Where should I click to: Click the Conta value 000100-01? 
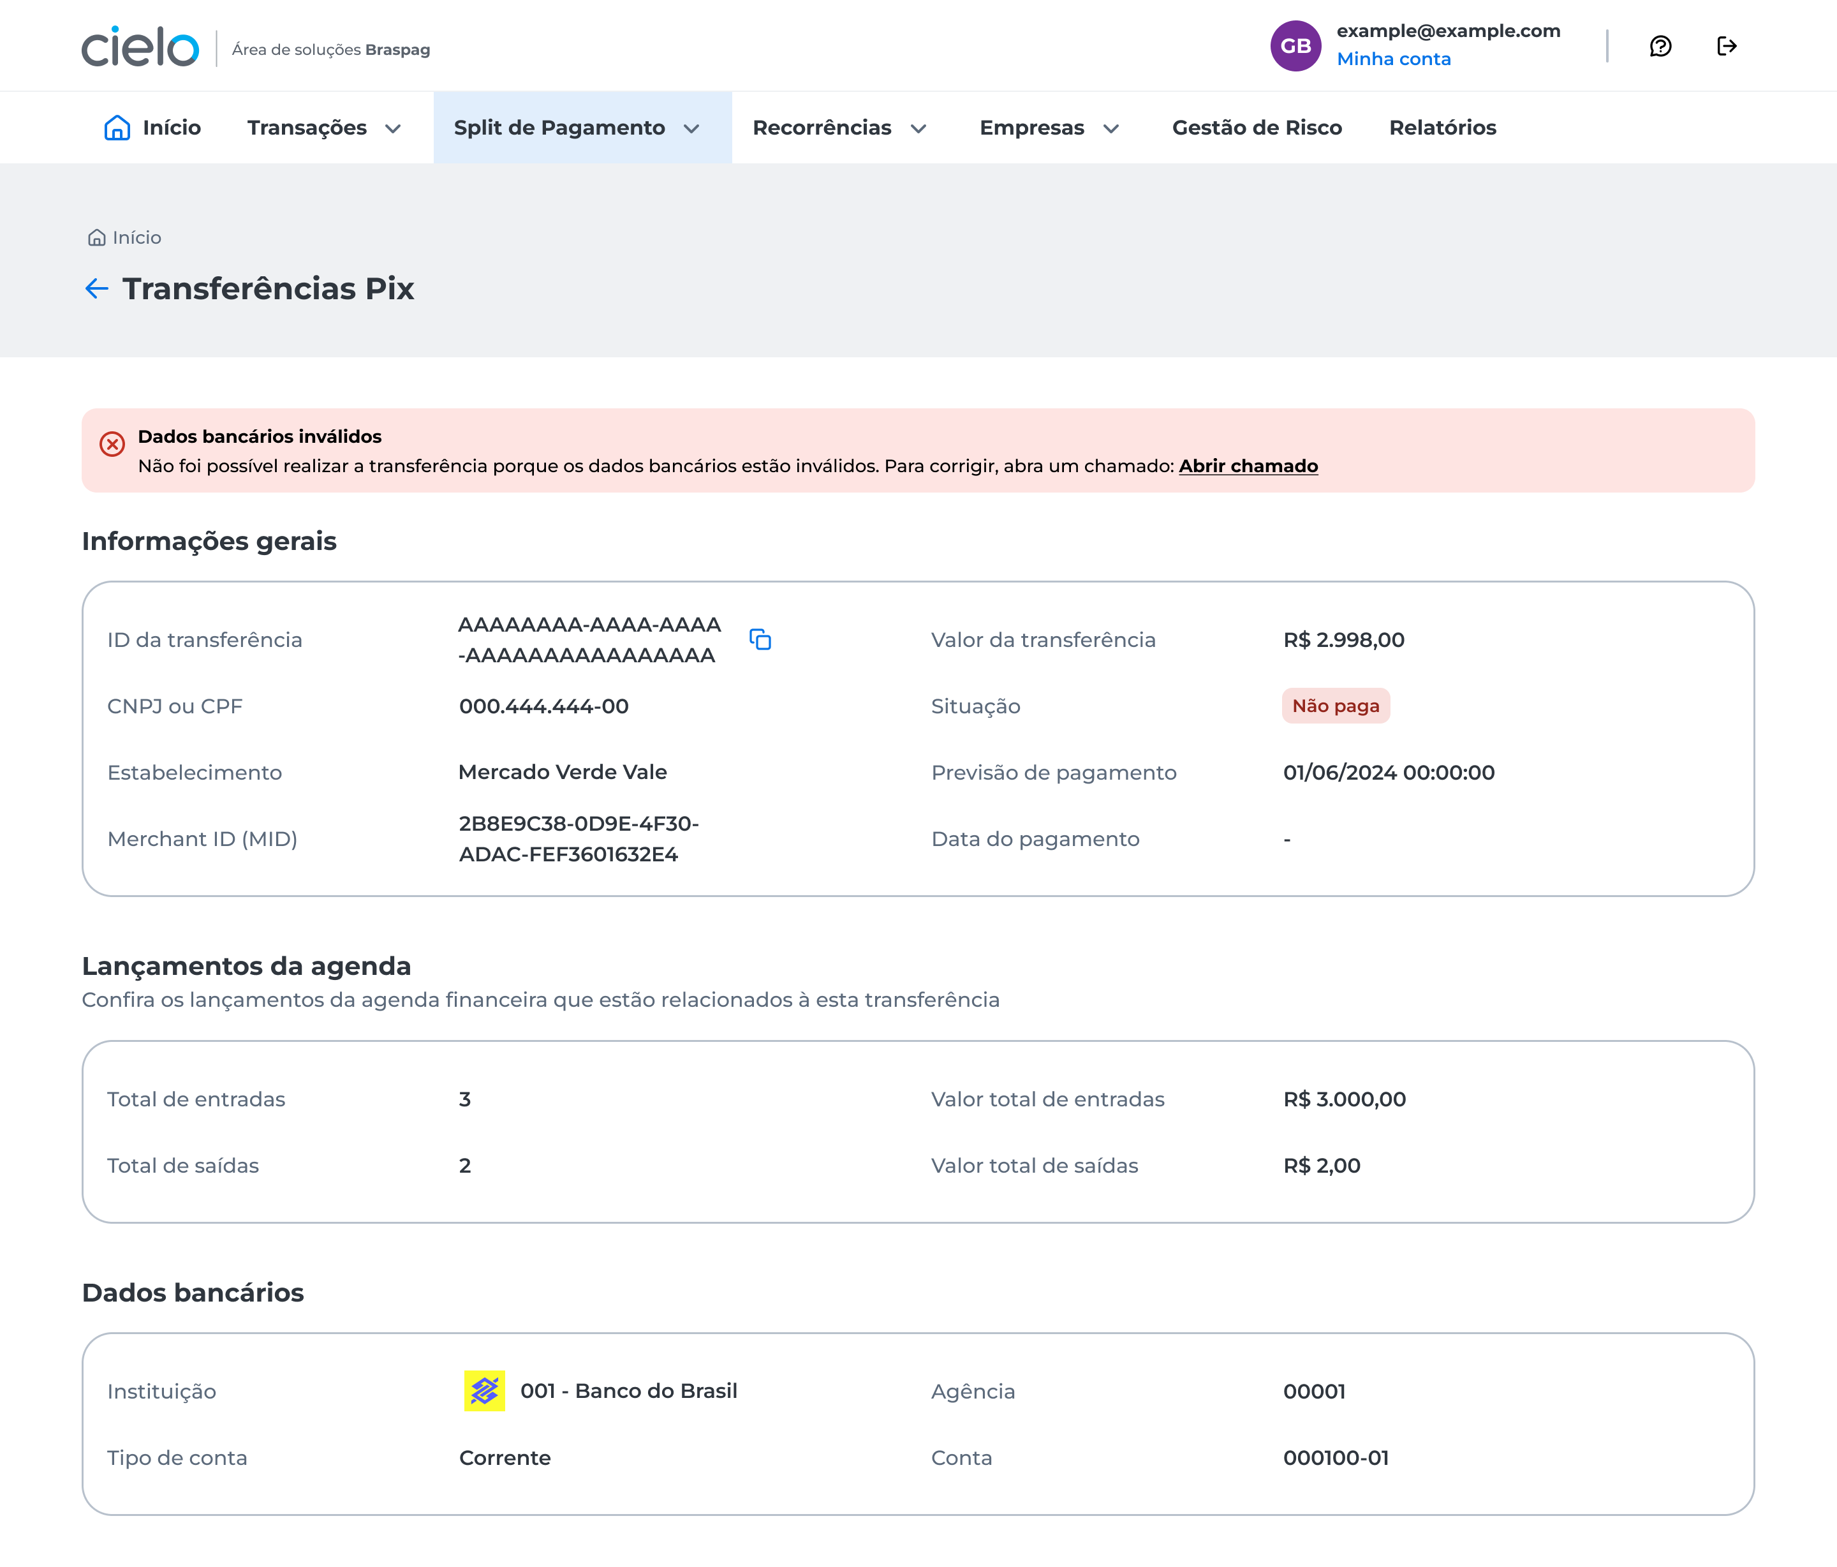[1336, 1458]
